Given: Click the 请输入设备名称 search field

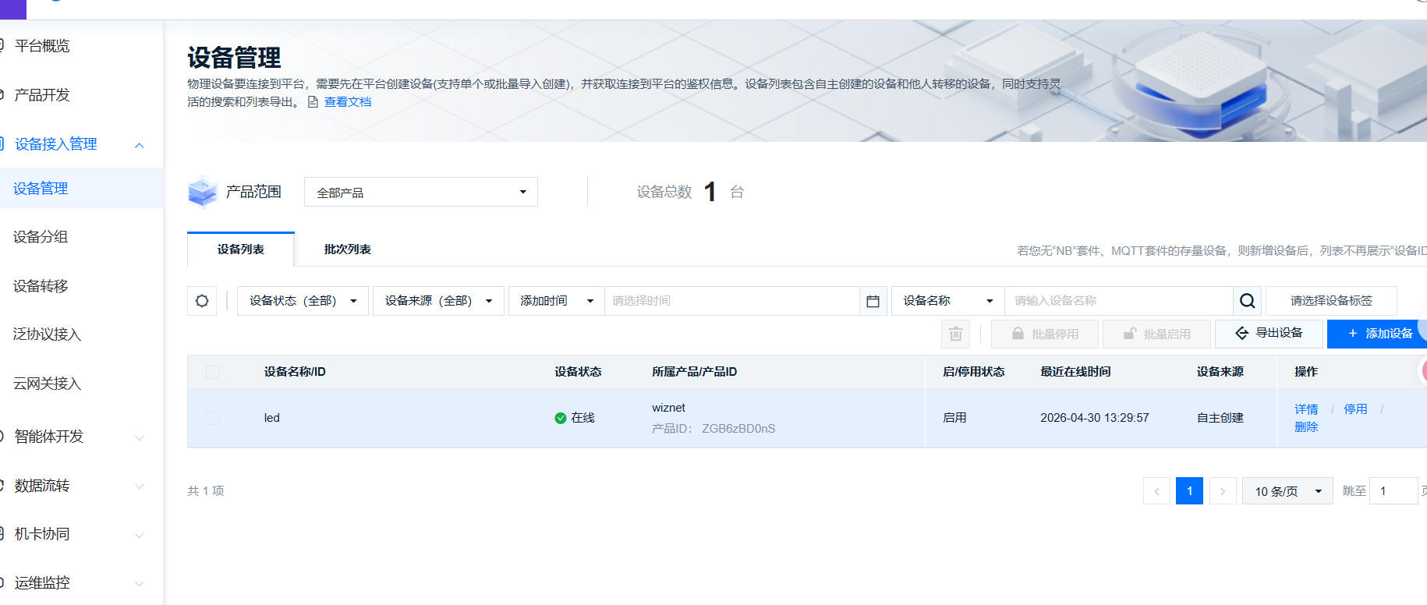Looking at the screenshot, I should [1119, 301].
